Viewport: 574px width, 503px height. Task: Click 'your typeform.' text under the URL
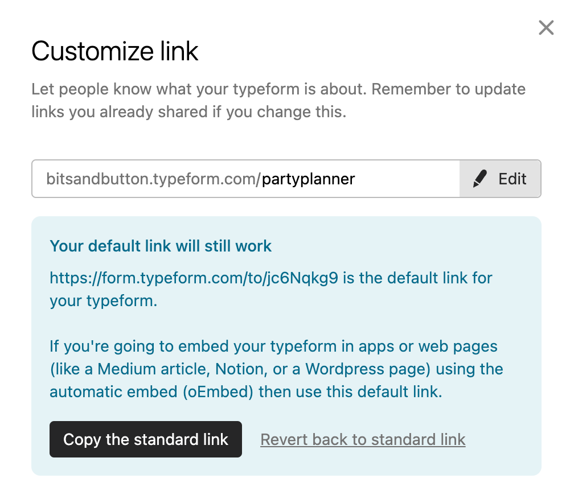pyautogui.click(x=103, y=301)
